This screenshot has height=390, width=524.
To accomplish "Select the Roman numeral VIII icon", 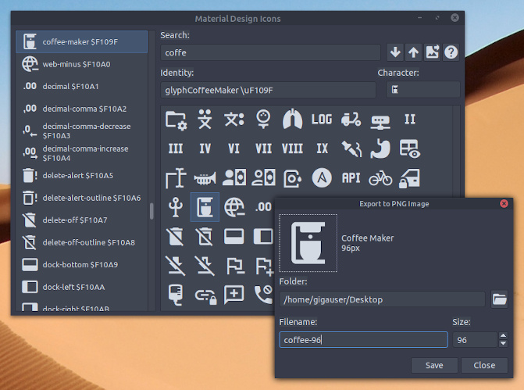I will (x=292, y=148).
